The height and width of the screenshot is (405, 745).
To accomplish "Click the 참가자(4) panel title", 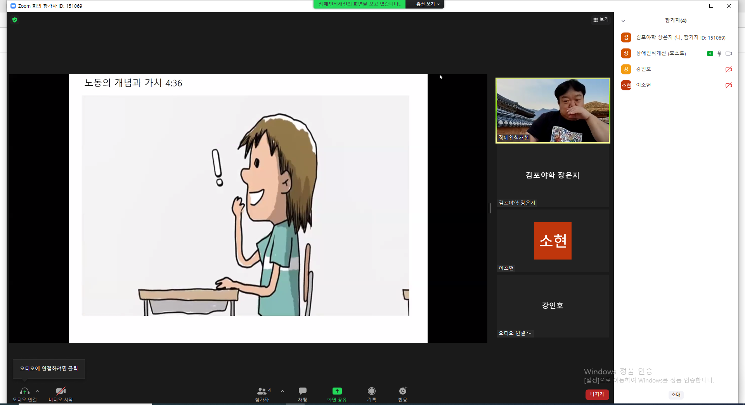I will pos(676,20).
